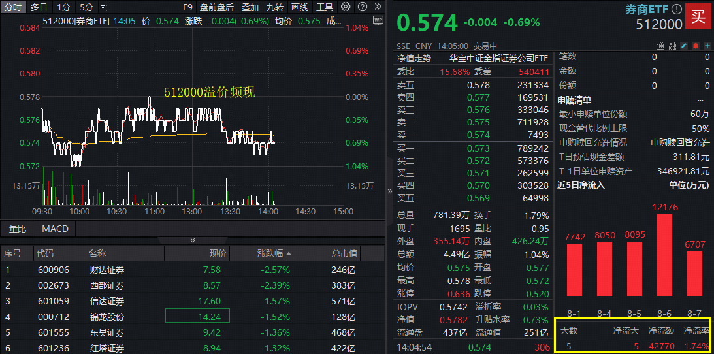This screenshot has height=354, width=714.
Task: Click the 通 marker
Action: [660, 46]
